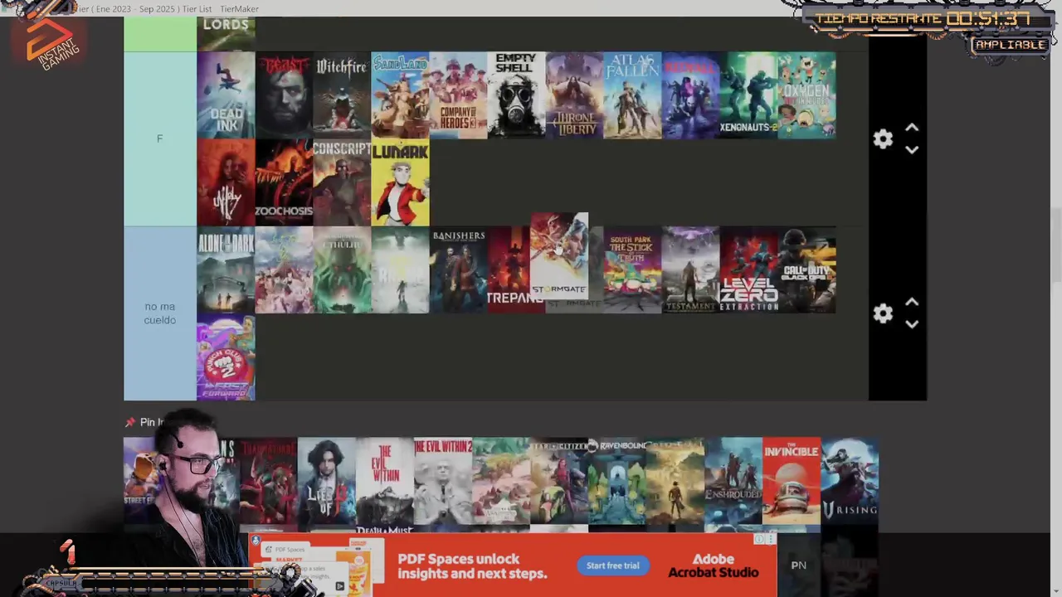The height and width of the screenshot is (597, 1062).
Task: Select the Oxygen Not Included cover
Action: 806,95
